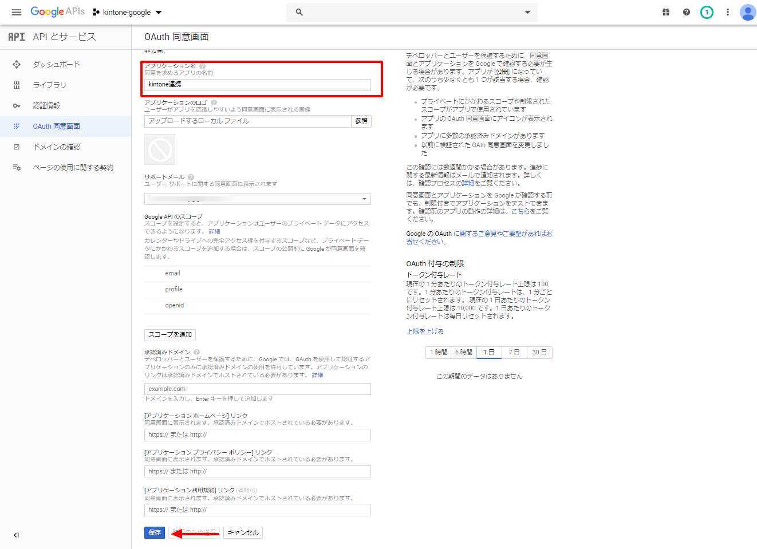Screen dimensions: 757x549
Task: Open the 詳細 link under authorized domains
Action: tap(317, 375)
